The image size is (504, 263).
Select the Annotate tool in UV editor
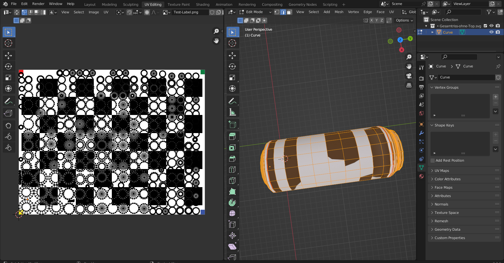[8, 101]
